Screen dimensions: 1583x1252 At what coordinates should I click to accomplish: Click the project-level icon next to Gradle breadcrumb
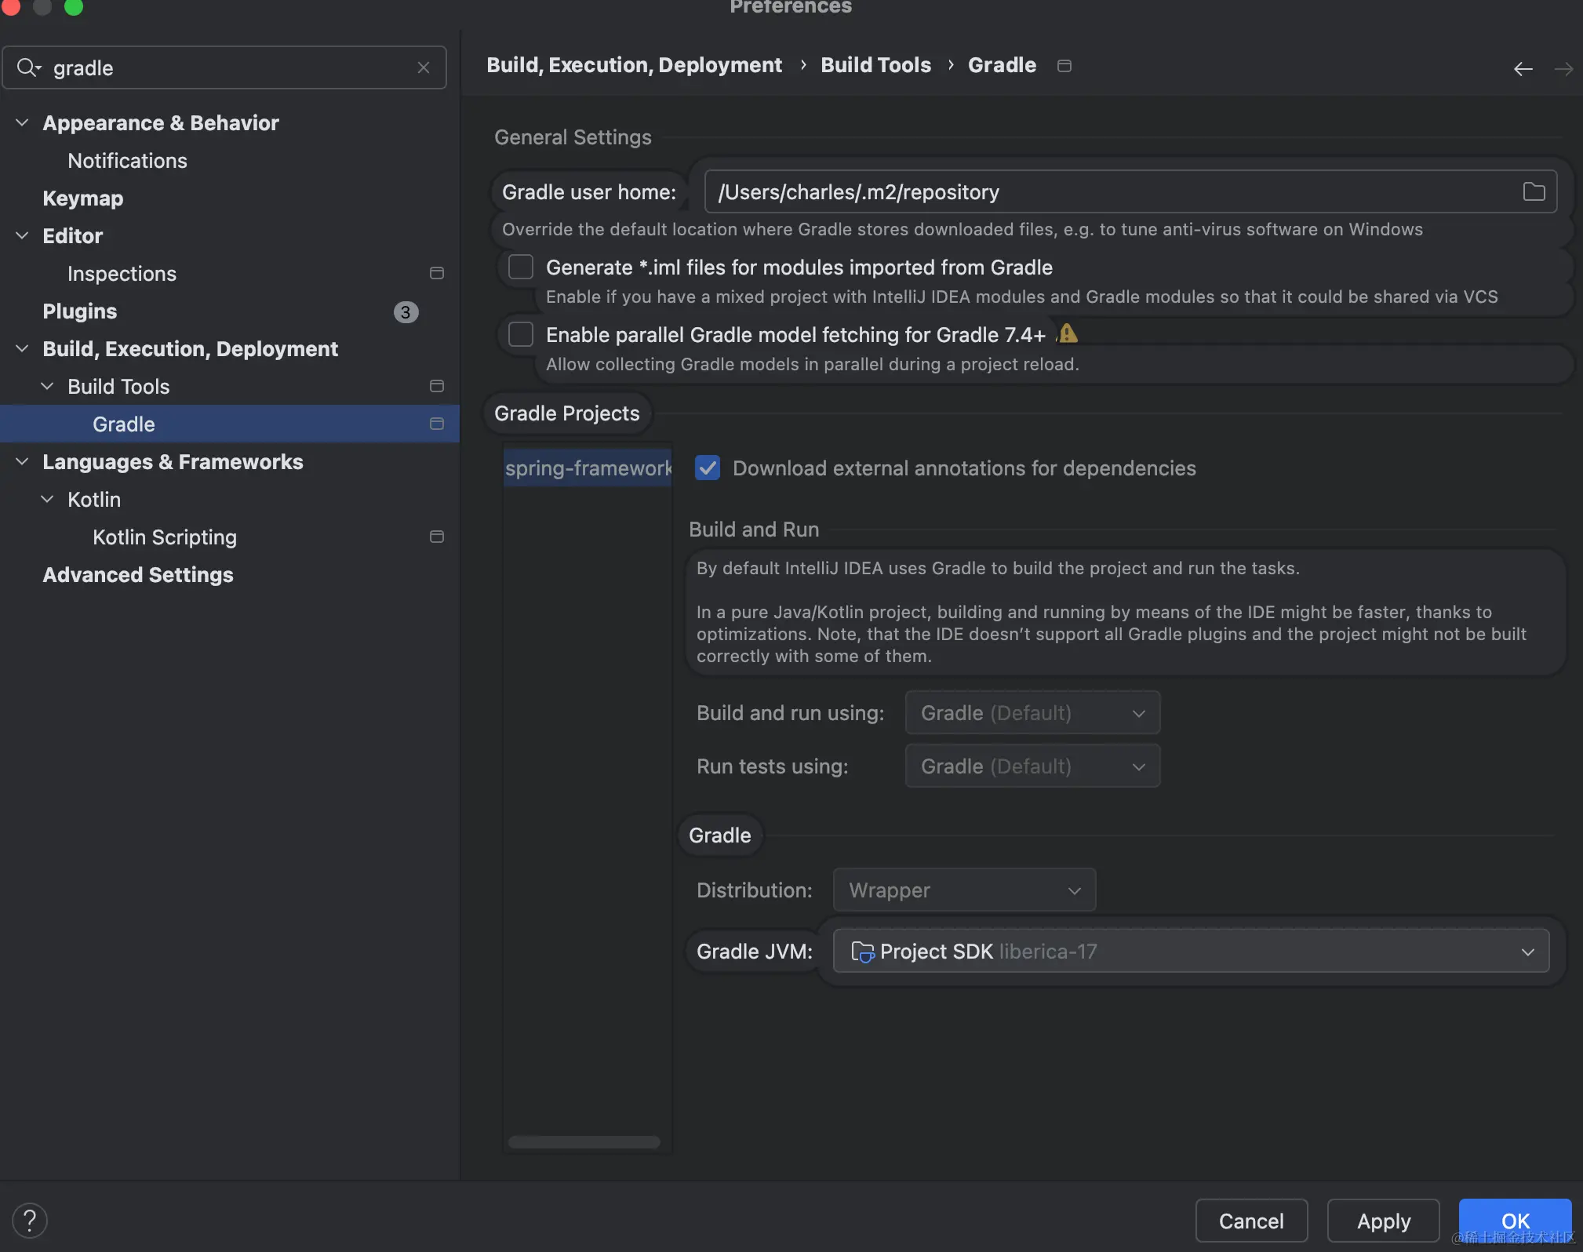coord(1064,65)
